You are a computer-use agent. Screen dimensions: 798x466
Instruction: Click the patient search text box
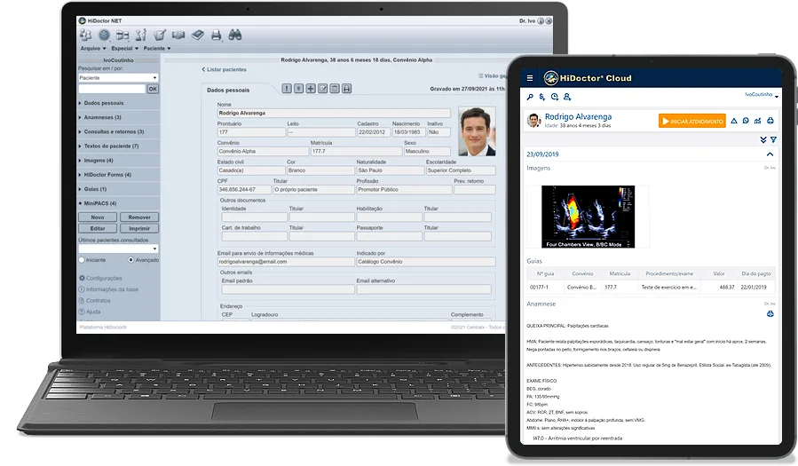pyautogui.click(x=112, y=89)
